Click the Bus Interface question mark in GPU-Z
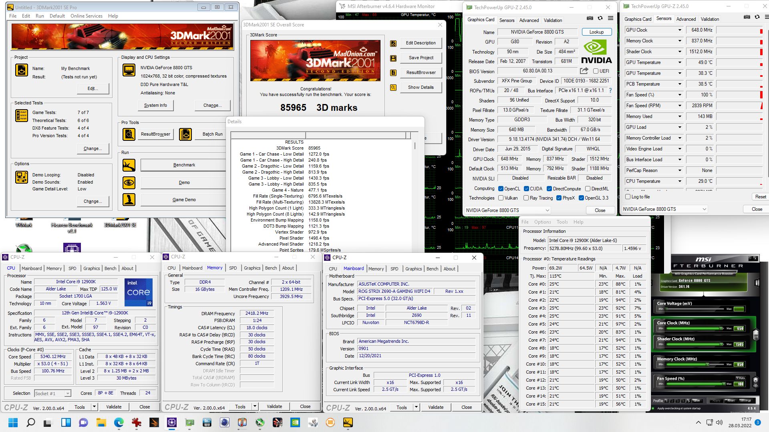 610,91
